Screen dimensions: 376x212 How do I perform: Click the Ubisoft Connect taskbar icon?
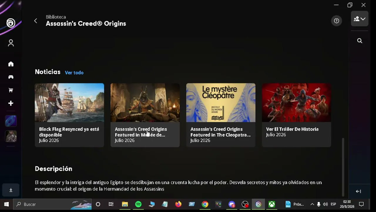(258, 204)
